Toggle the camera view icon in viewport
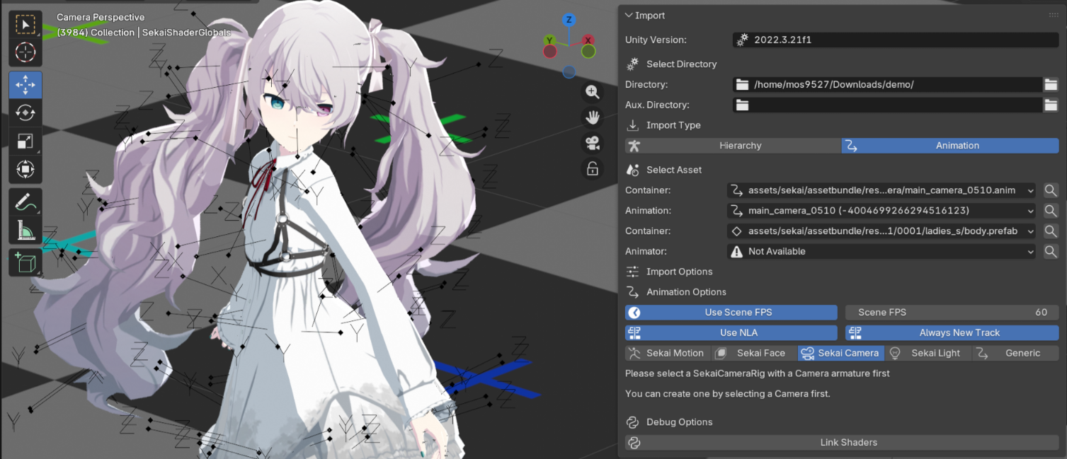 click(592, 142)
